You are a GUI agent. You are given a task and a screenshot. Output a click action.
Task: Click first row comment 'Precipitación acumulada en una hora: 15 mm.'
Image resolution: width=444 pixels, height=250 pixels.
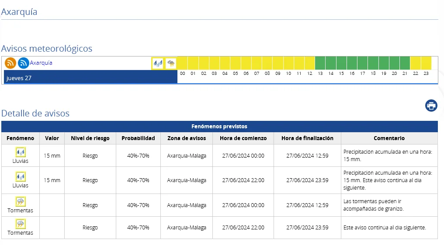pos(388,155)
